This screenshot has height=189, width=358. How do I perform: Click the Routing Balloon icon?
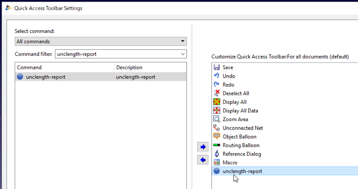pyautogui.click(x=217, y=145)
